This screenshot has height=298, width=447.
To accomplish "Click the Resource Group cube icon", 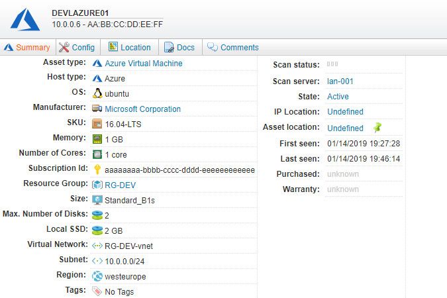I will 97,185.
